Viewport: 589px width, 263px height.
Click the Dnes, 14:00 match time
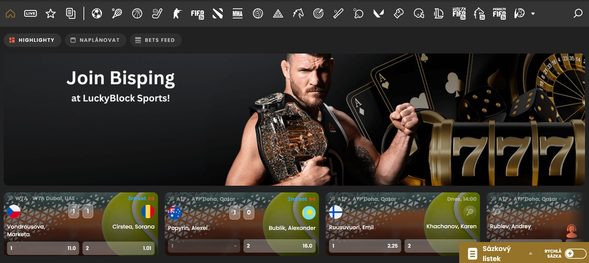point(462,199)
